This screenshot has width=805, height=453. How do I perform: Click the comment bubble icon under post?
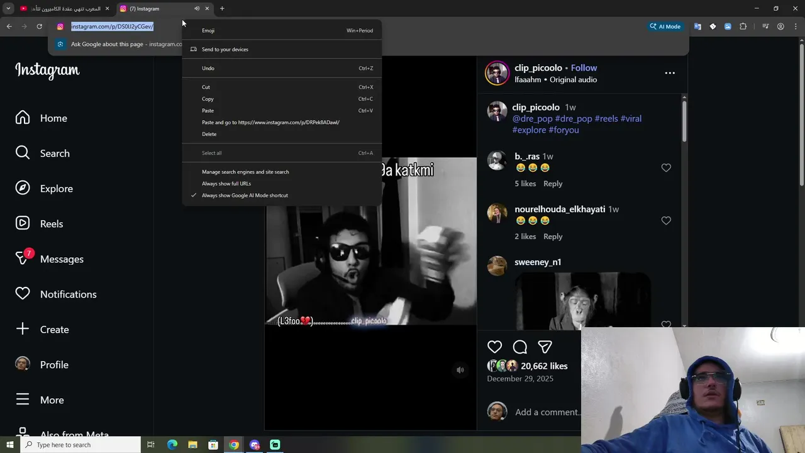[520, 347]
